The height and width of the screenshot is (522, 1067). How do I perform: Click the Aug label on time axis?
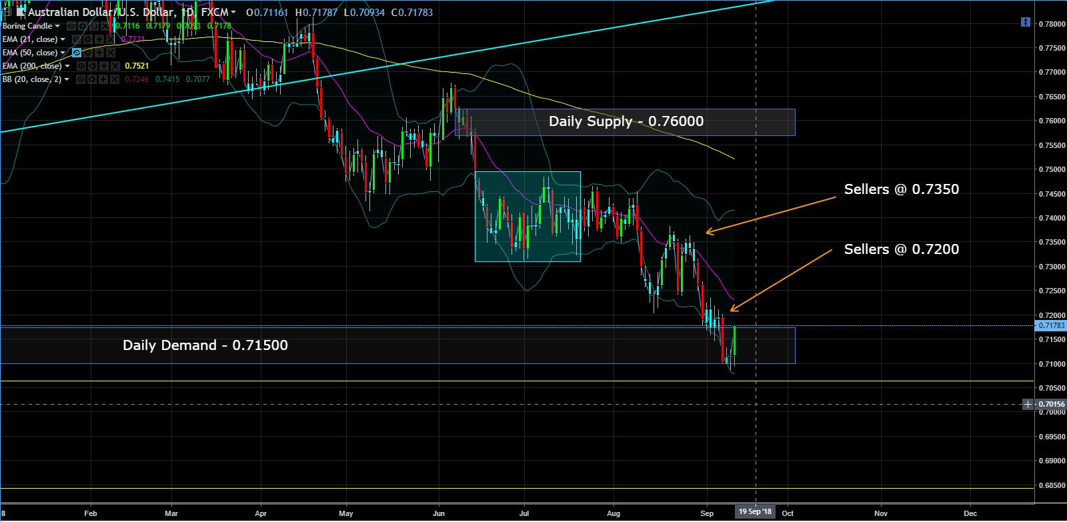click(614, 513)
